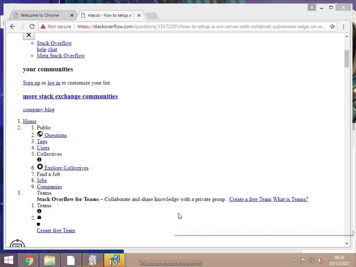Click the star badge icon beside Explore Collectives

tap(40, 167)
